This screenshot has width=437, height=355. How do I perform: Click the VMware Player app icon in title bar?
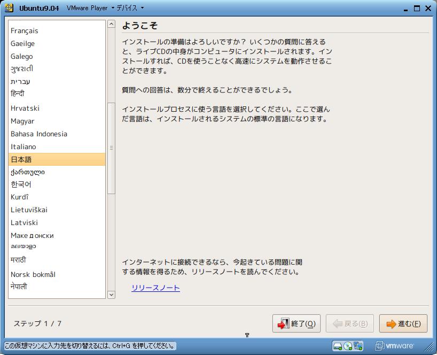pyautogui.click(x=9, y=8)
